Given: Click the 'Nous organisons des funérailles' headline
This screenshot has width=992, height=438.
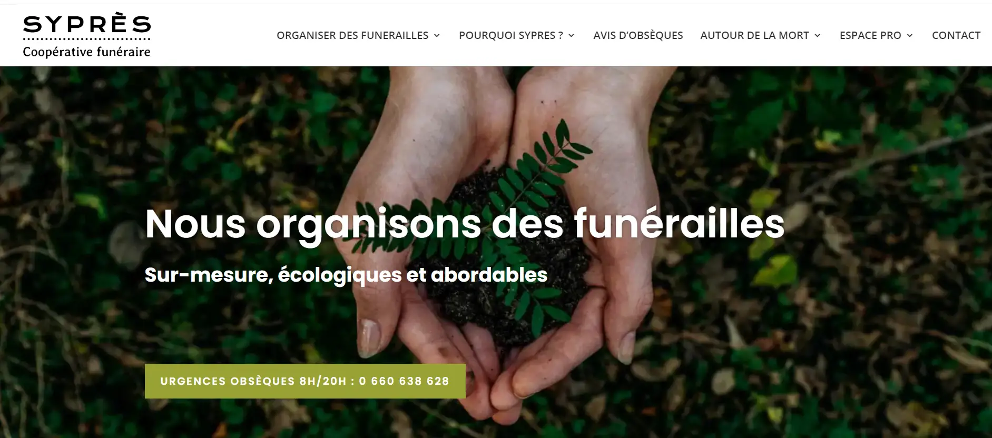Looking at the screenshot, I should [x=465, y=224].
